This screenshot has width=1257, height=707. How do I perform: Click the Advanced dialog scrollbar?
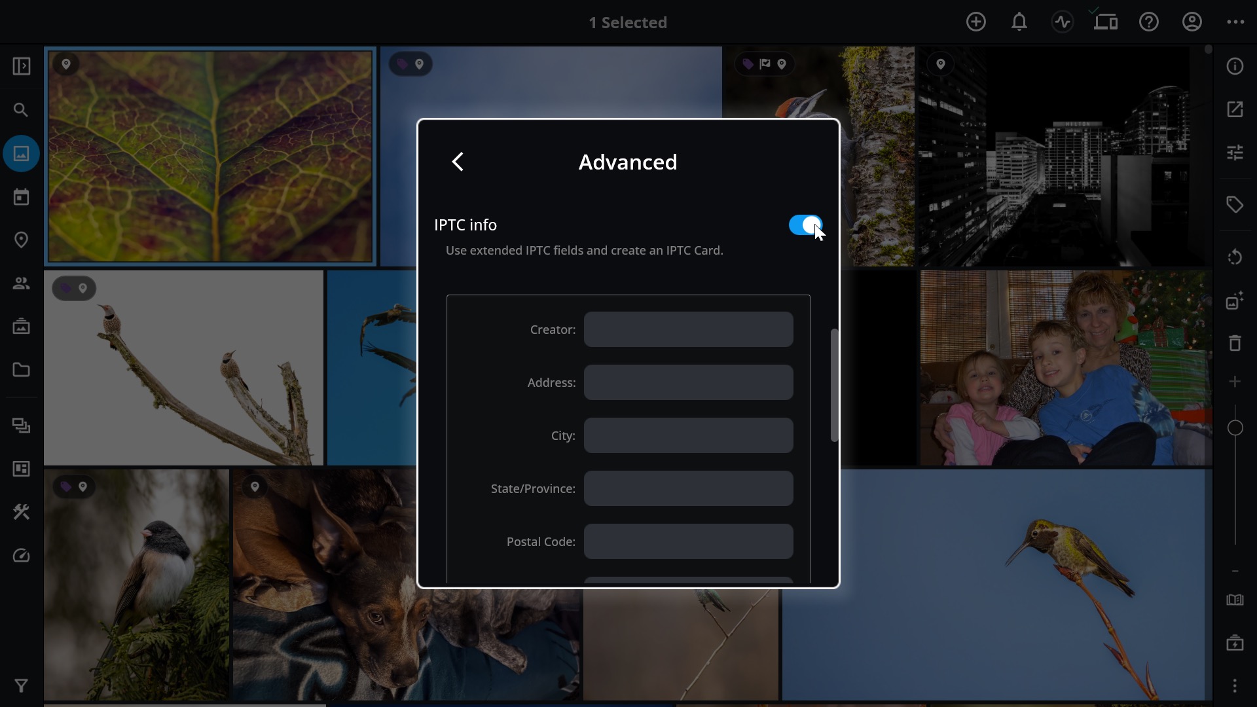834,385
